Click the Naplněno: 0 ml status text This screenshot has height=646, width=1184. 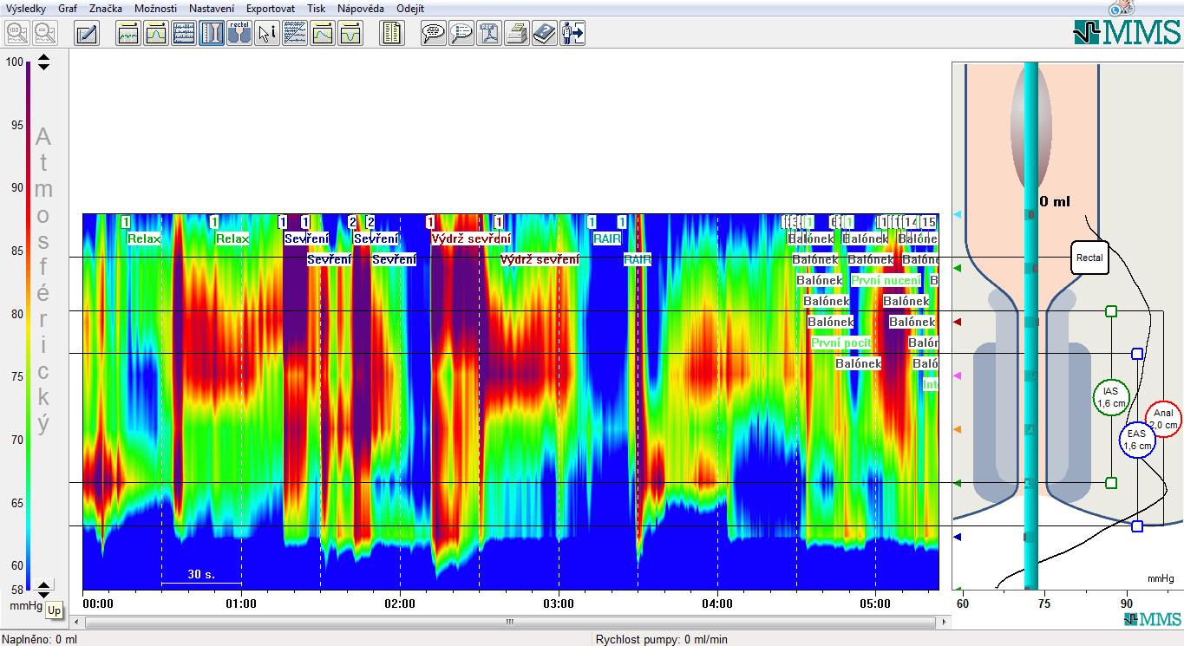click(40, 640)
